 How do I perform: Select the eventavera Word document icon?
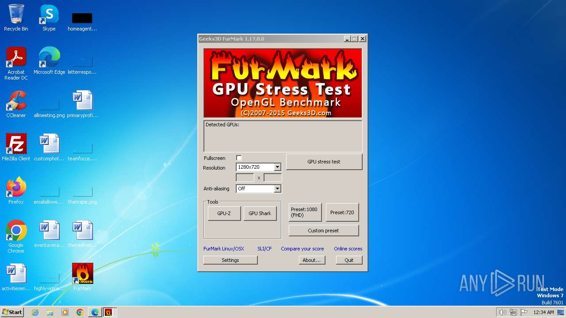pyautogui.click(x=49, y=234)
